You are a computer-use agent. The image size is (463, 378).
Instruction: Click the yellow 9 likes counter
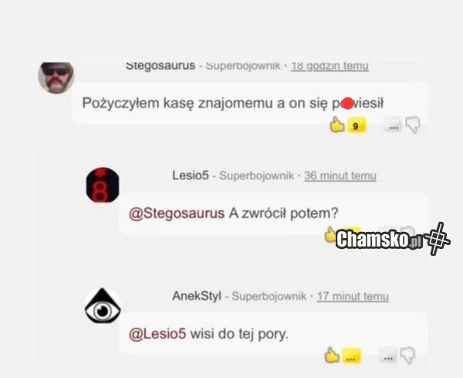(357, 125)
